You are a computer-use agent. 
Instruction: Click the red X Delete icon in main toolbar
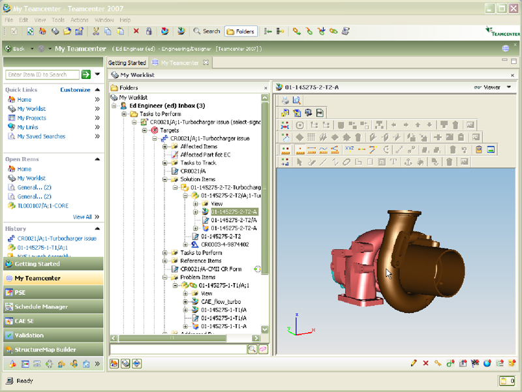136,31
